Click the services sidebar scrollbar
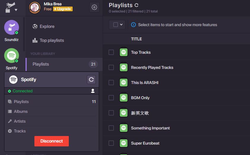The height and width of the screenshot is (155, 250). pyautogui.click(x=24, y=34)
